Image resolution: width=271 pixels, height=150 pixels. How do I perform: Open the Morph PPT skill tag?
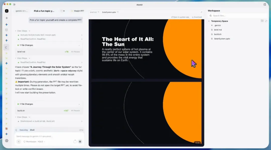pos(78,11)
